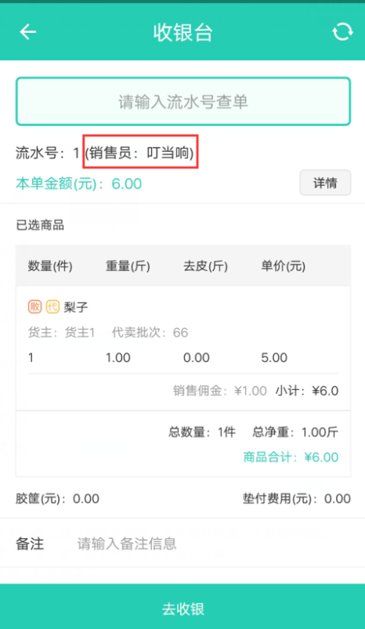Tap the 去收银 button

click(x=182, y=606)
